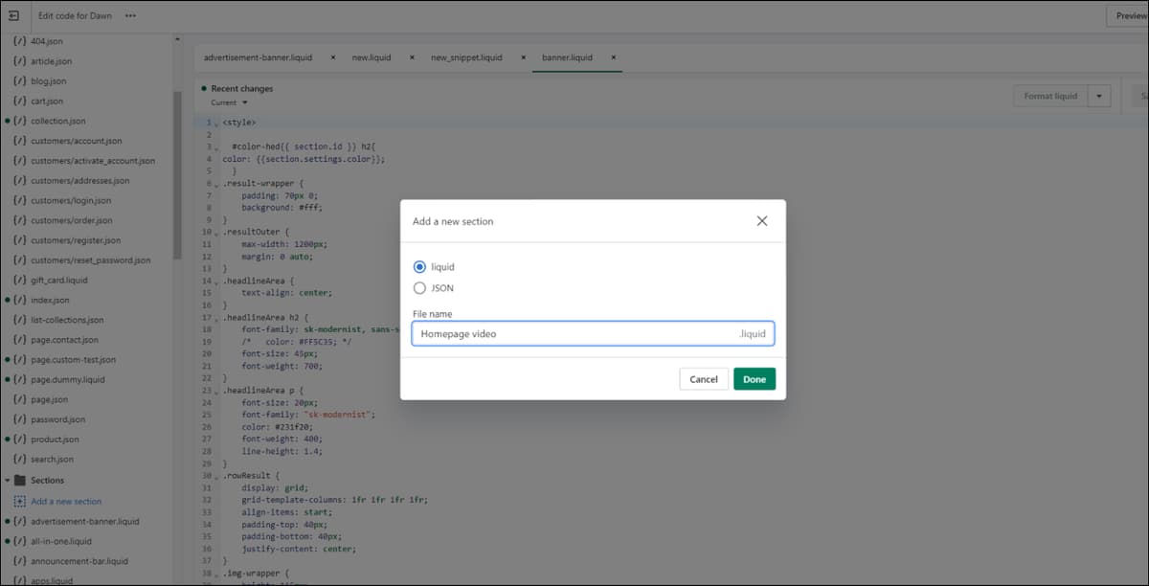Open cart.json file
The height and width of the screenshot is (586, 1149).
[x=47, y=101]
